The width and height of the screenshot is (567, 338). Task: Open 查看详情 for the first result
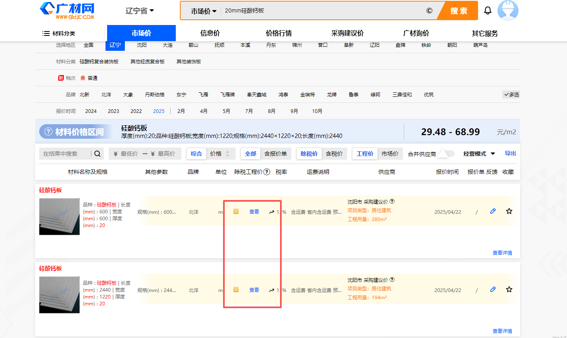(502, 252)
